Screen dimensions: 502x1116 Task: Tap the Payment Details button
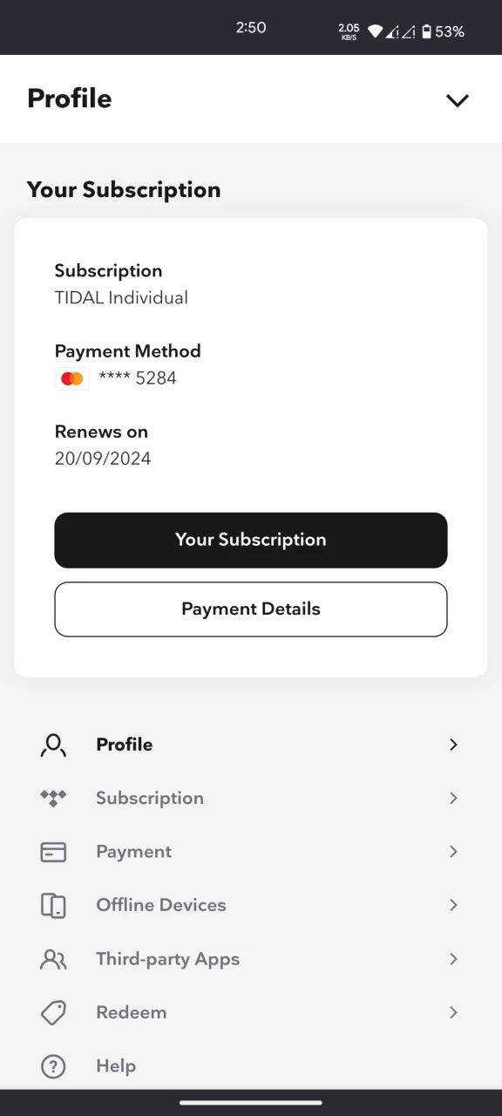click(251, 609)
